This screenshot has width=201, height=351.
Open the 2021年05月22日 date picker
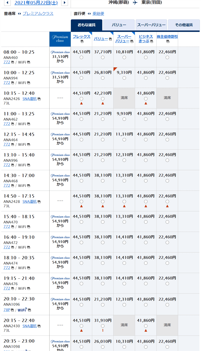tap(36, 3)
